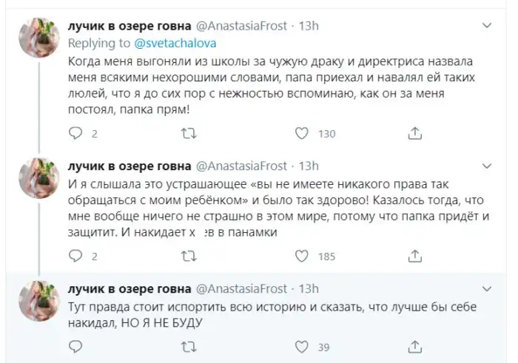518x363 pixels.
Task: Open the third tweet's dropdown chevron
Action: 486,287
